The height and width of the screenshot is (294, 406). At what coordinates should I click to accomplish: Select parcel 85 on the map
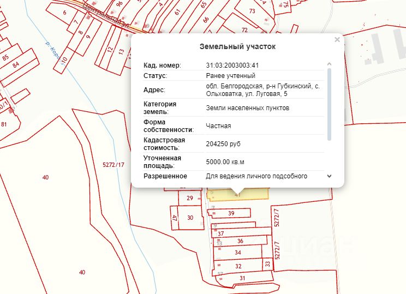pyautogui.click(x=5, y=57)
